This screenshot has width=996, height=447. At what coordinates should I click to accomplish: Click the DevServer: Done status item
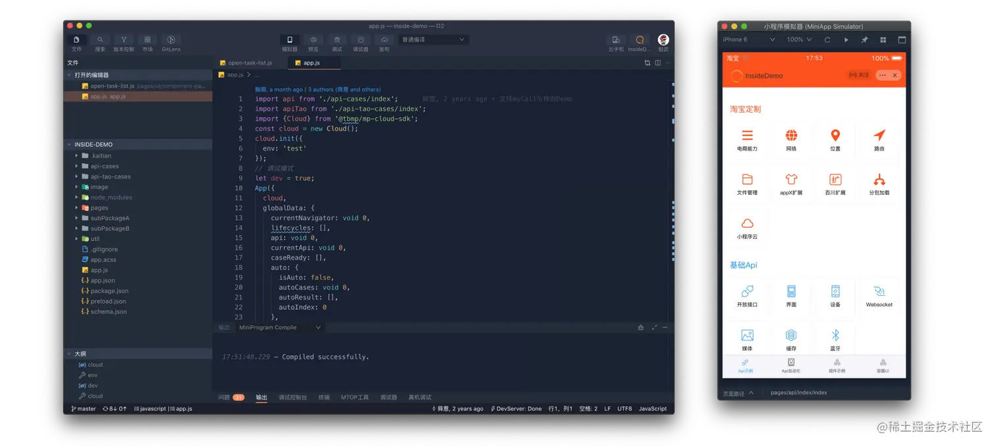(516, 409)
